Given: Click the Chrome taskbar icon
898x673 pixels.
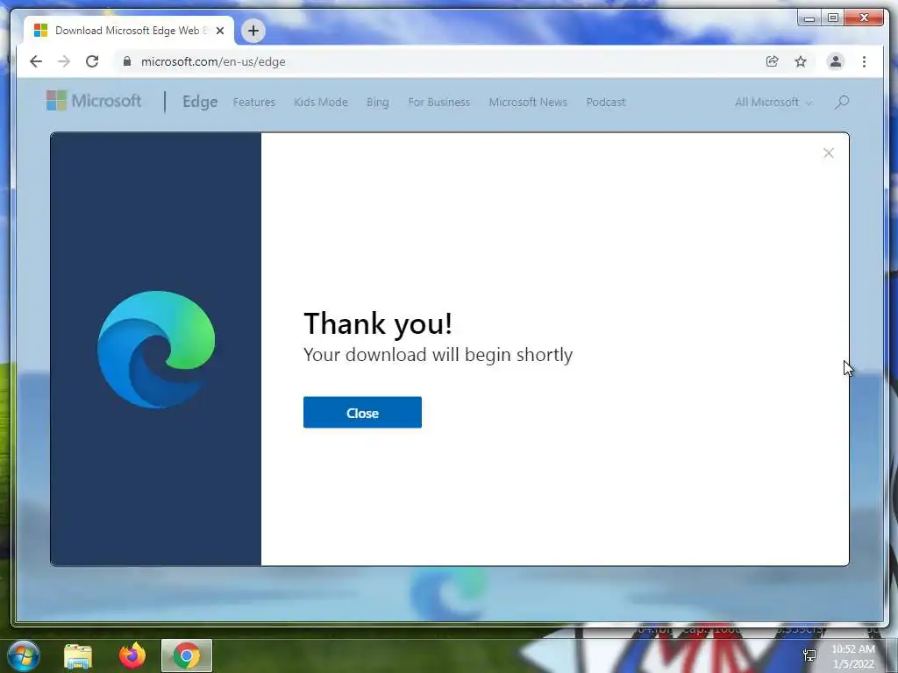Looking at the screenshot, I should tap(187, 655).
